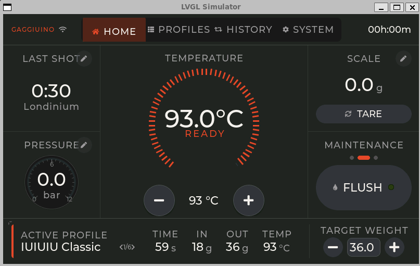Click the READY status label
This screenshot has height=266, width=420.
point(205,134)
